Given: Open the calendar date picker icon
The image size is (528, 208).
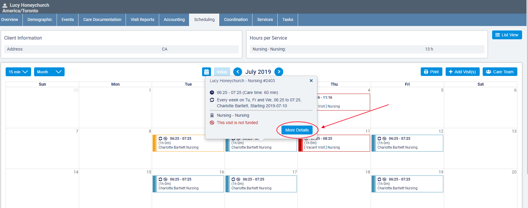Looking at the screenshot, I should coord(207,72).
